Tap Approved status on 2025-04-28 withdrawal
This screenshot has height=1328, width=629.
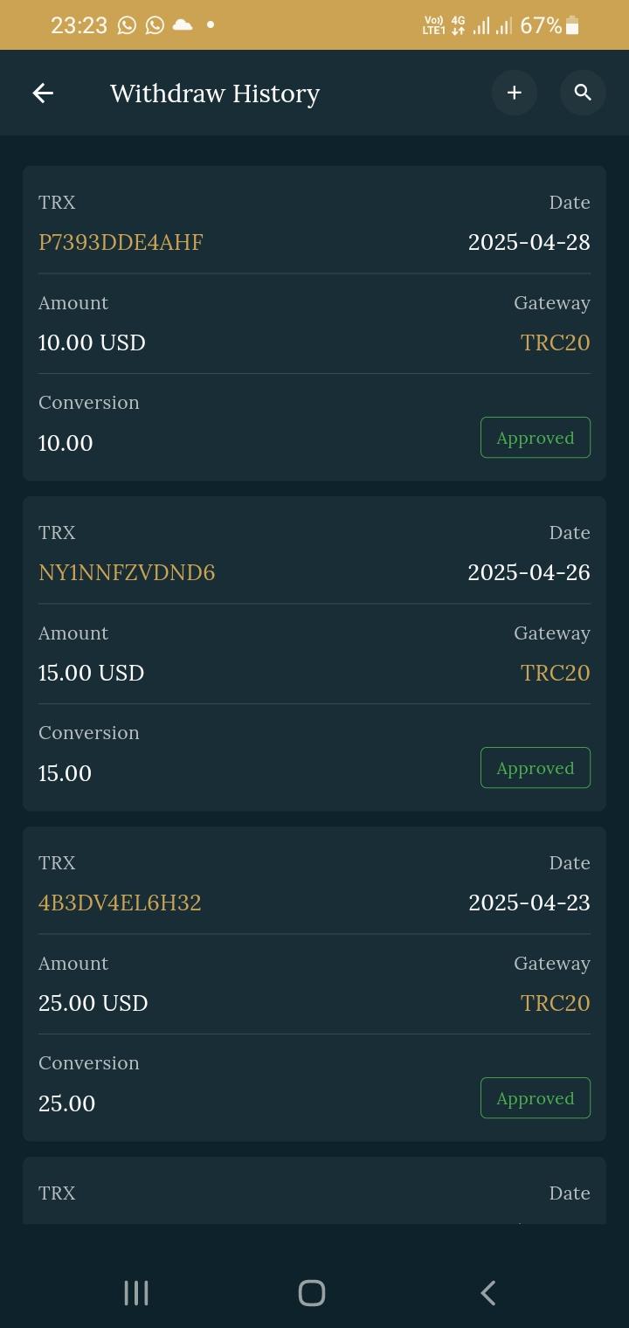(x=535, y=438)
